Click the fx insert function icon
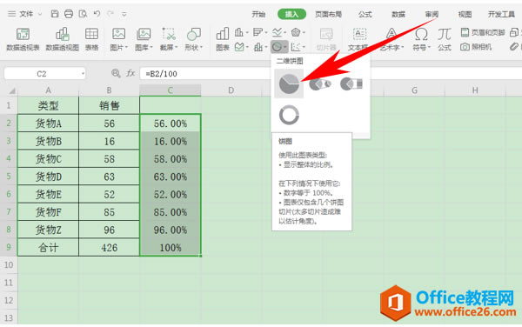This screenshot has height=327, width=522. [130, 73]
